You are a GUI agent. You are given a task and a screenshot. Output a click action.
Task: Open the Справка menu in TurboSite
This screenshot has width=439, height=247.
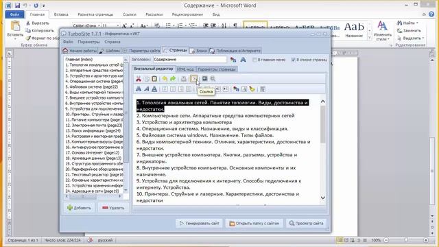[x=112, y=42]
